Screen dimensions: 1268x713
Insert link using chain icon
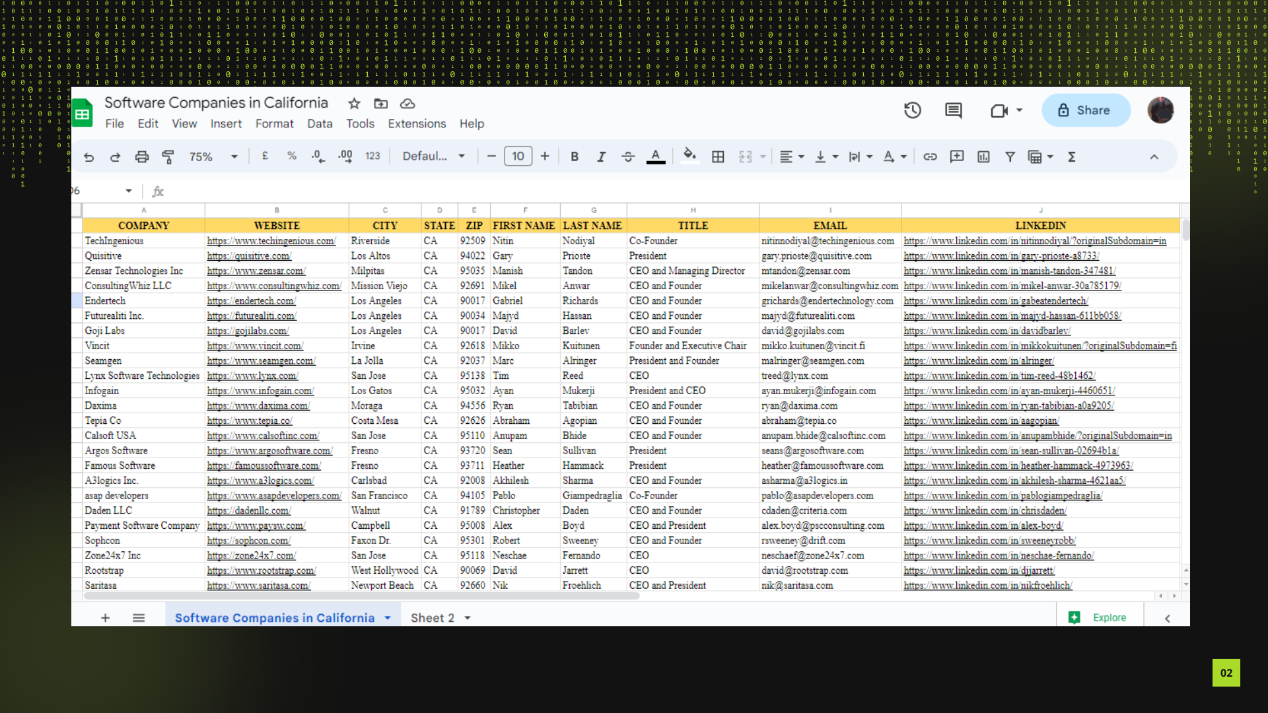930,156
